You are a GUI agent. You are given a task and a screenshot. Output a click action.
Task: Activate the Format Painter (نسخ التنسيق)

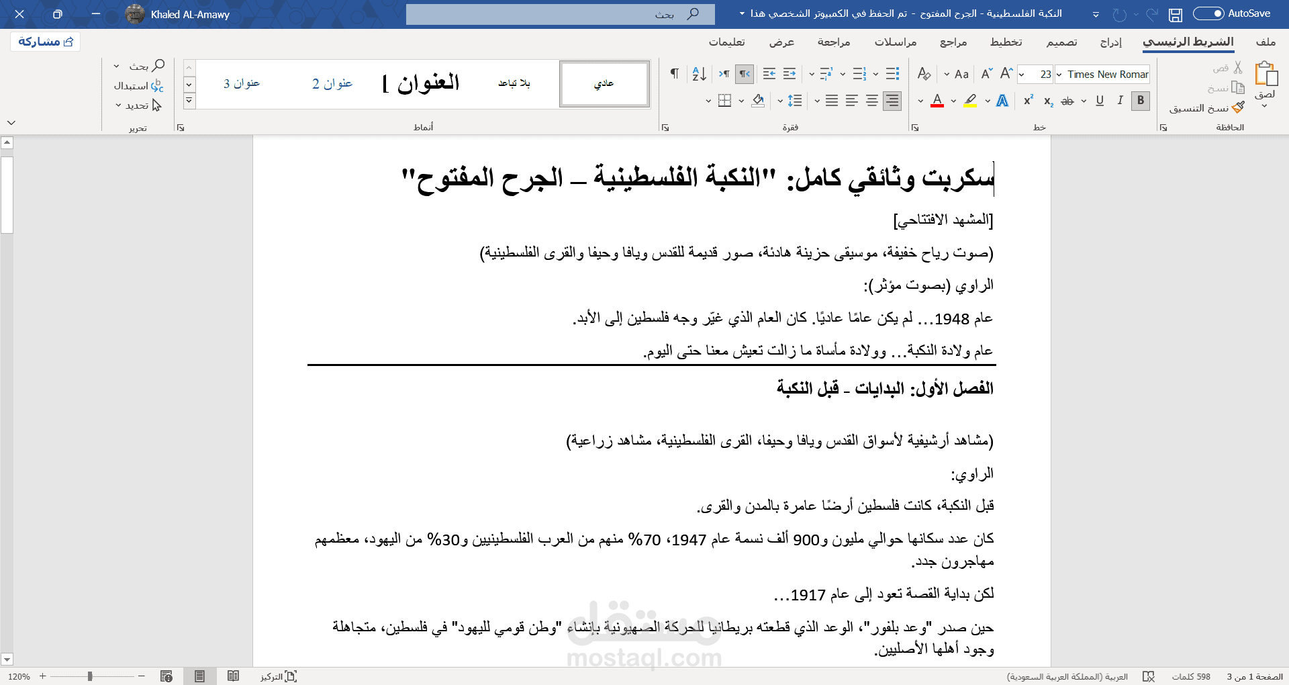pos(1206,107)
